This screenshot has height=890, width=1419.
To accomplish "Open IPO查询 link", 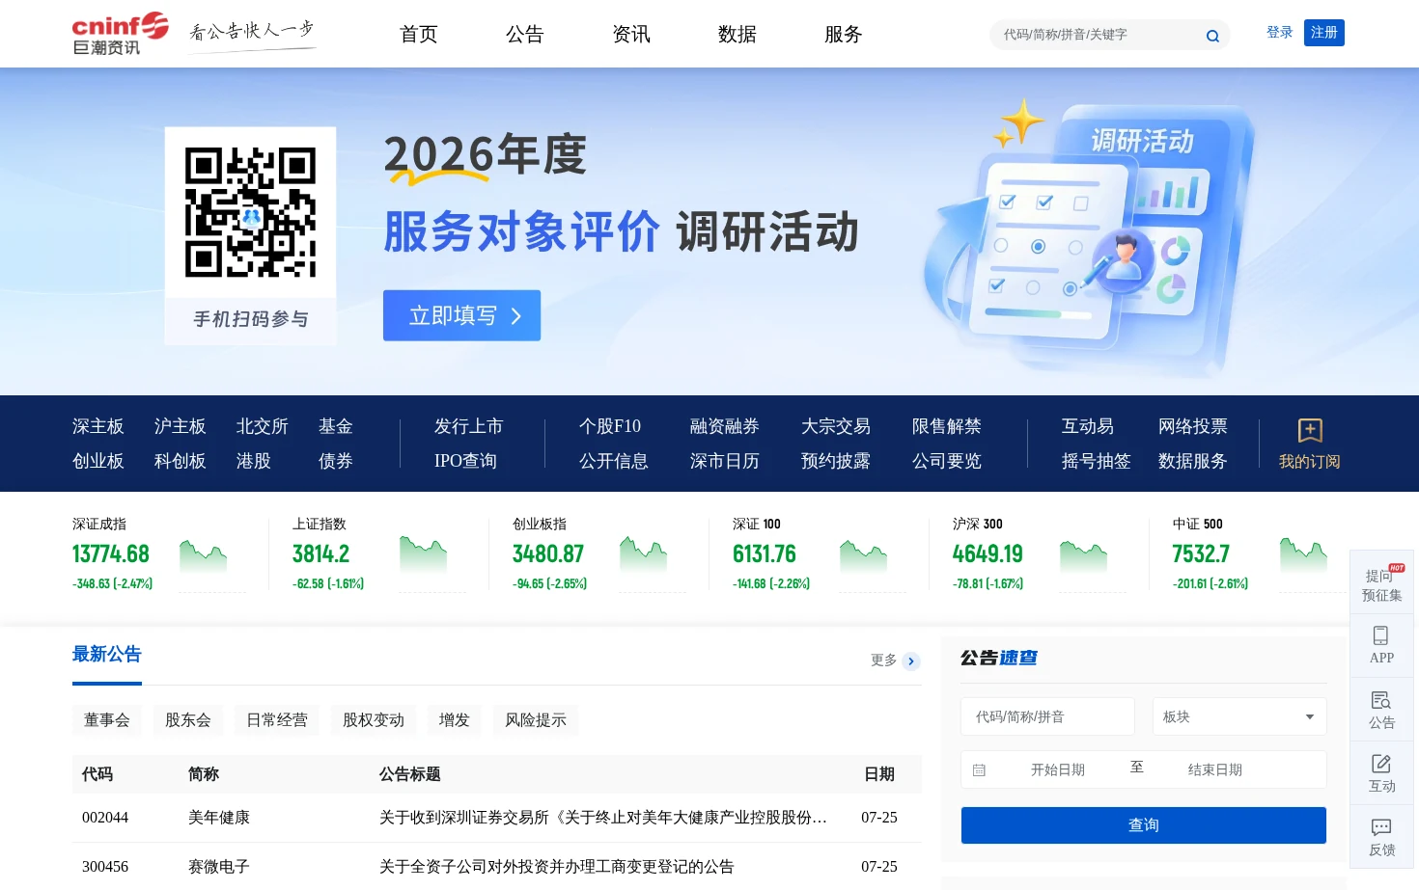I will pos(465,461).
